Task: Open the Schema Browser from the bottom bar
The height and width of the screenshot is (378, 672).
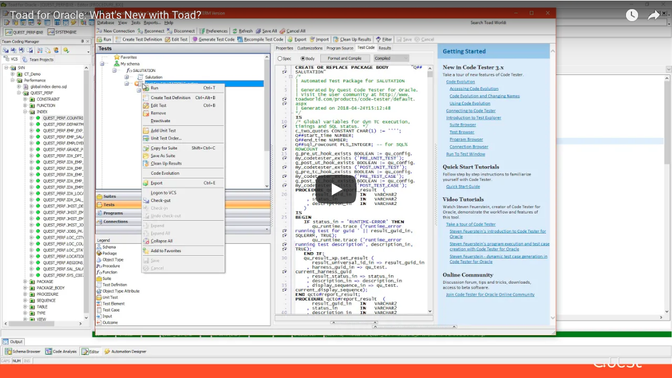Action: (x=23, y=351)
